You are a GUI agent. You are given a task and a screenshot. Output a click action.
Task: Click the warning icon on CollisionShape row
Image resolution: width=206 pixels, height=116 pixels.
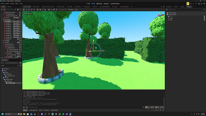pyautogui.click(x=18, y=55)
